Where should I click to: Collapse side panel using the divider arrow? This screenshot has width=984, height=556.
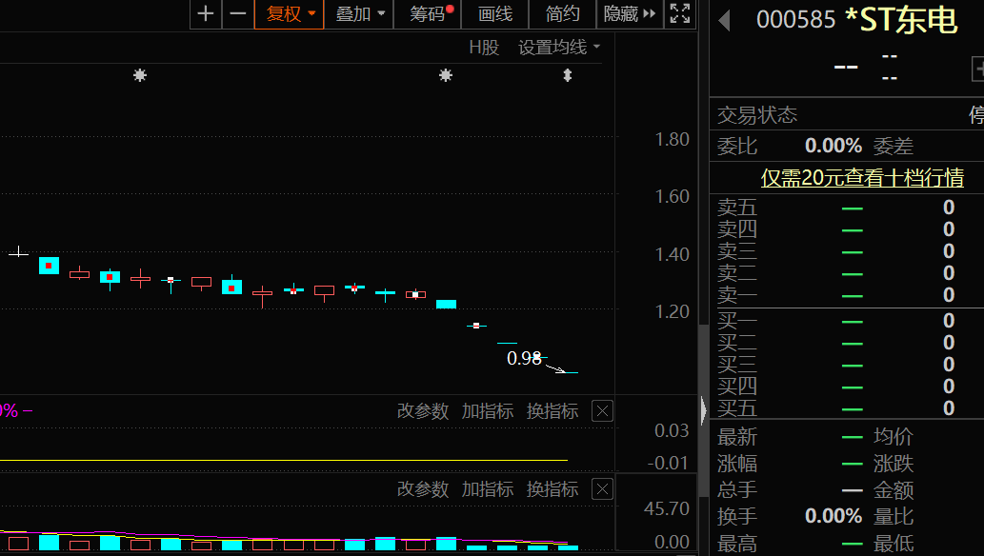[704, 409]
